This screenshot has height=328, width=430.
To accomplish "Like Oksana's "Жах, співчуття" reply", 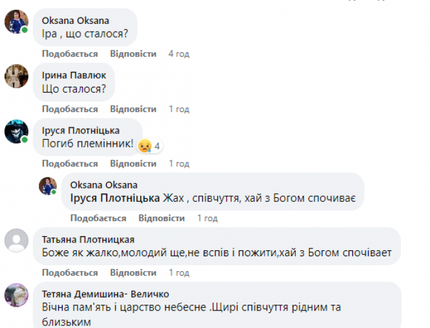I will tap(98, 218).
